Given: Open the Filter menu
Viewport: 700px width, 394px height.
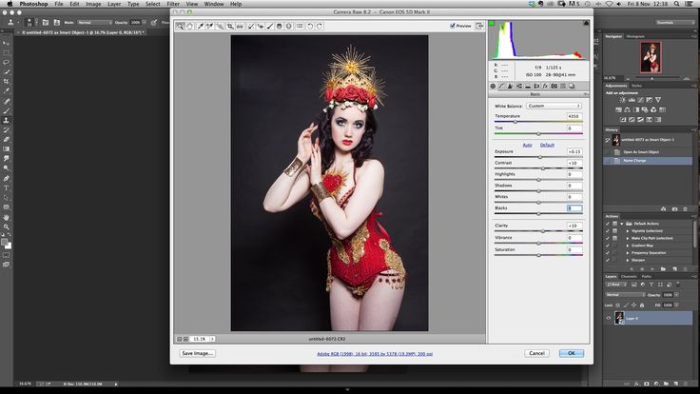Looking at the screenshot, I should pos(174,4).
